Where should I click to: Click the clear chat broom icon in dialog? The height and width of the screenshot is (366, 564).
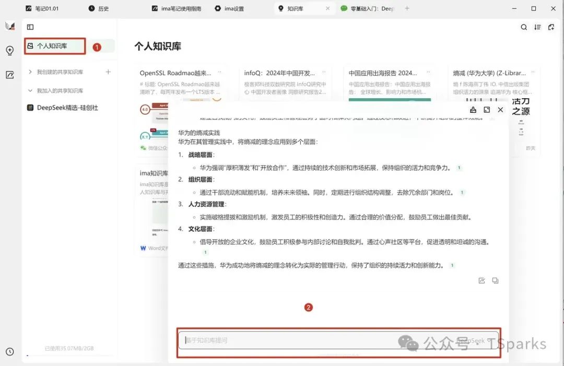(x=473, y=110)
